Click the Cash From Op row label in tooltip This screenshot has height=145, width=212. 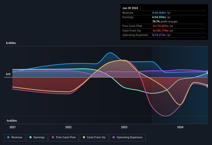coord(131,31)
